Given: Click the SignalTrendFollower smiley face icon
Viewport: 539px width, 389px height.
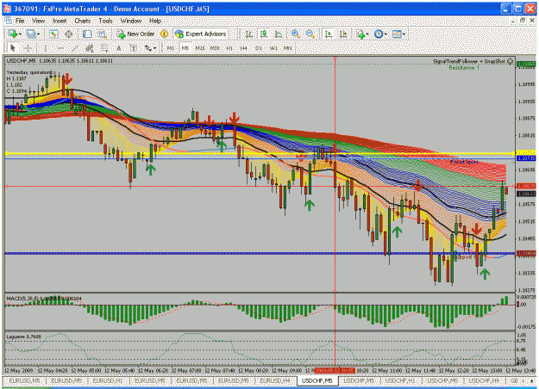Looking at the screenshot, I should tap(511, 61).
